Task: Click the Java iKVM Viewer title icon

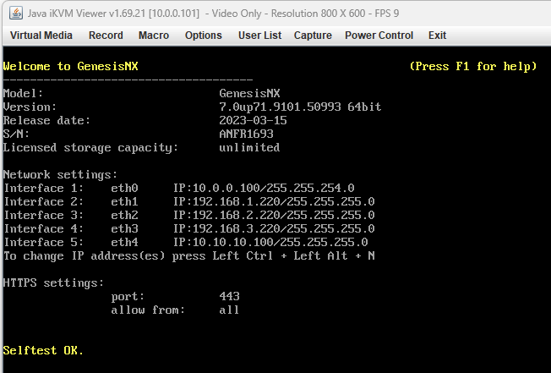Action: 16,14
